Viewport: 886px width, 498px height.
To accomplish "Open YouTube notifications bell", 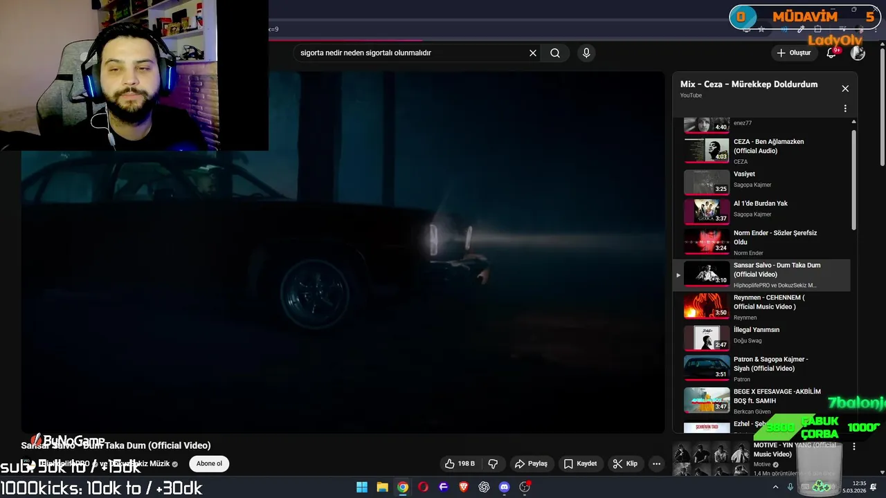I will [832, 53].
